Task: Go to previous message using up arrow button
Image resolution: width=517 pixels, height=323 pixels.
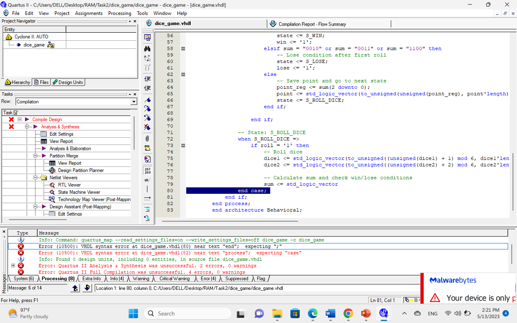Action: click(x=75, y=288)
